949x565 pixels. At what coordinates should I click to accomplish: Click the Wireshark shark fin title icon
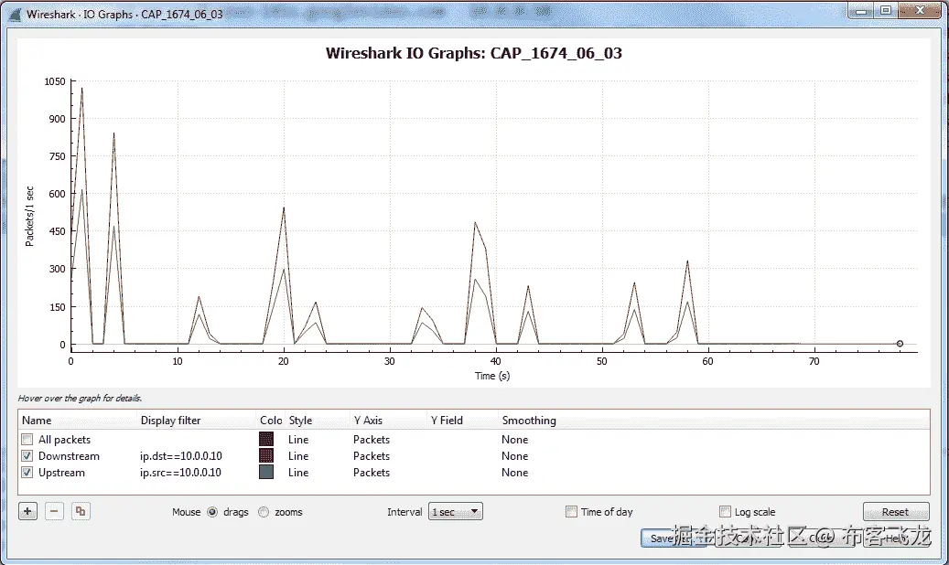click(x=16, y=15)
